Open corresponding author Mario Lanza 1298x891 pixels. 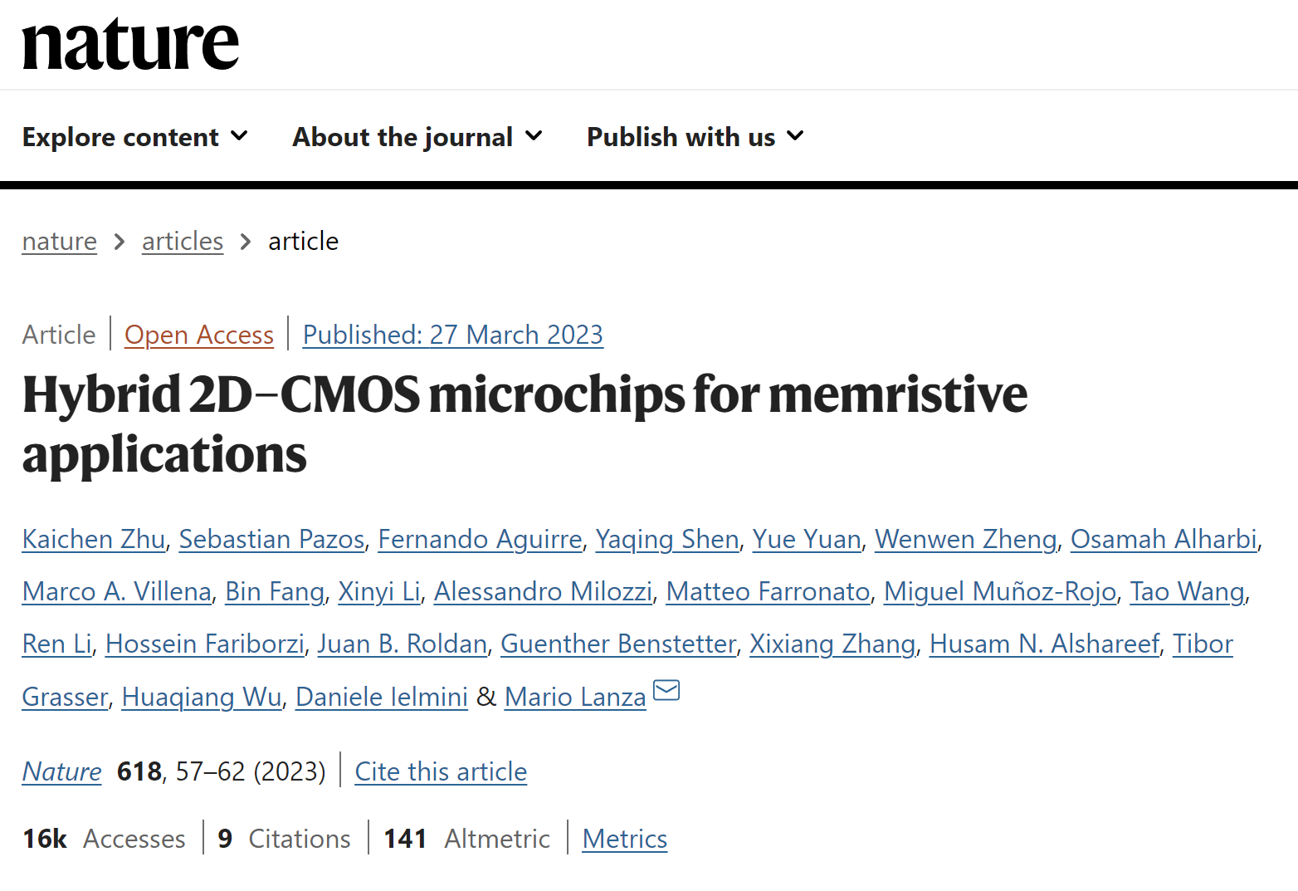[x=575, y=697]
